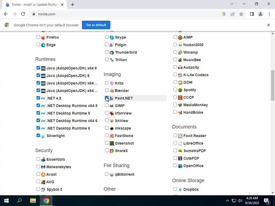Click the page vertical scrollbar thumb
The width and height of the screenshot is (275, 206).
(273, 86)
